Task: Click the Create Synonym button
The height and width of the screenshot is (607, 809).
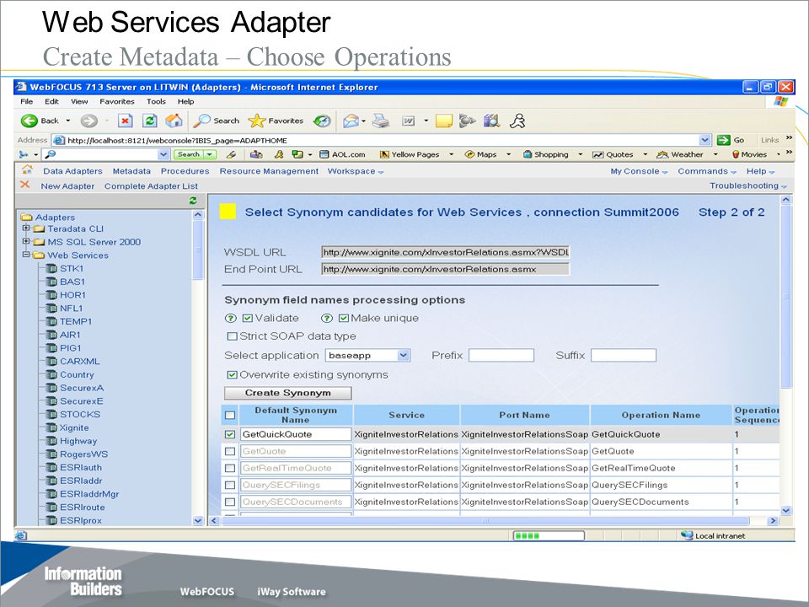Action: pos(288,393)
